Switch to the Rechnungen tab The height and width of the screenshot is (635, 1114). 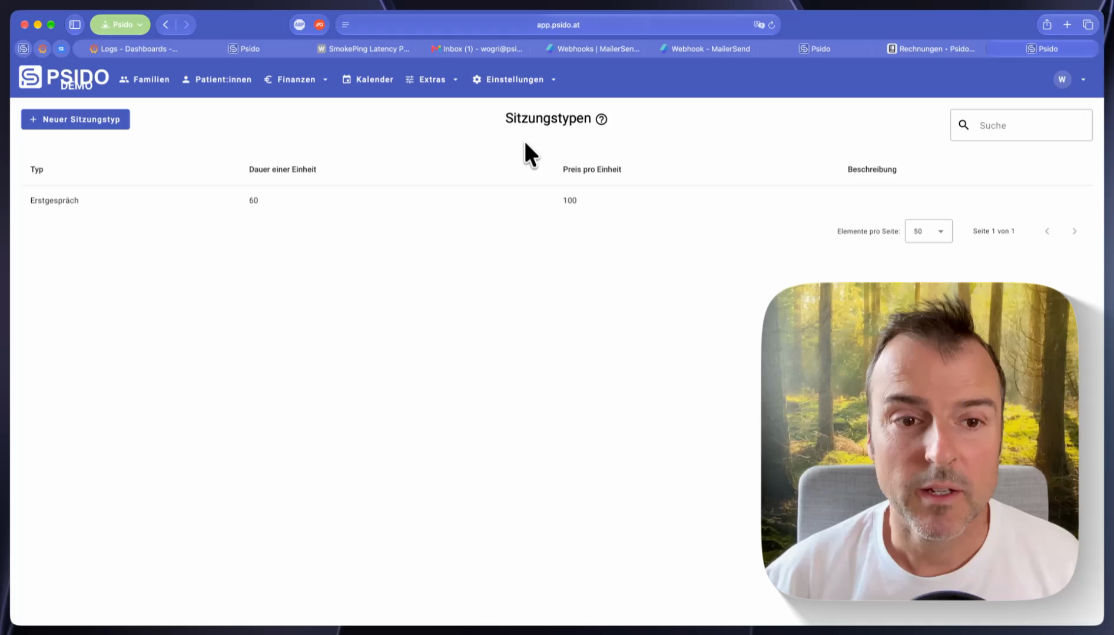tap(931, 49)
